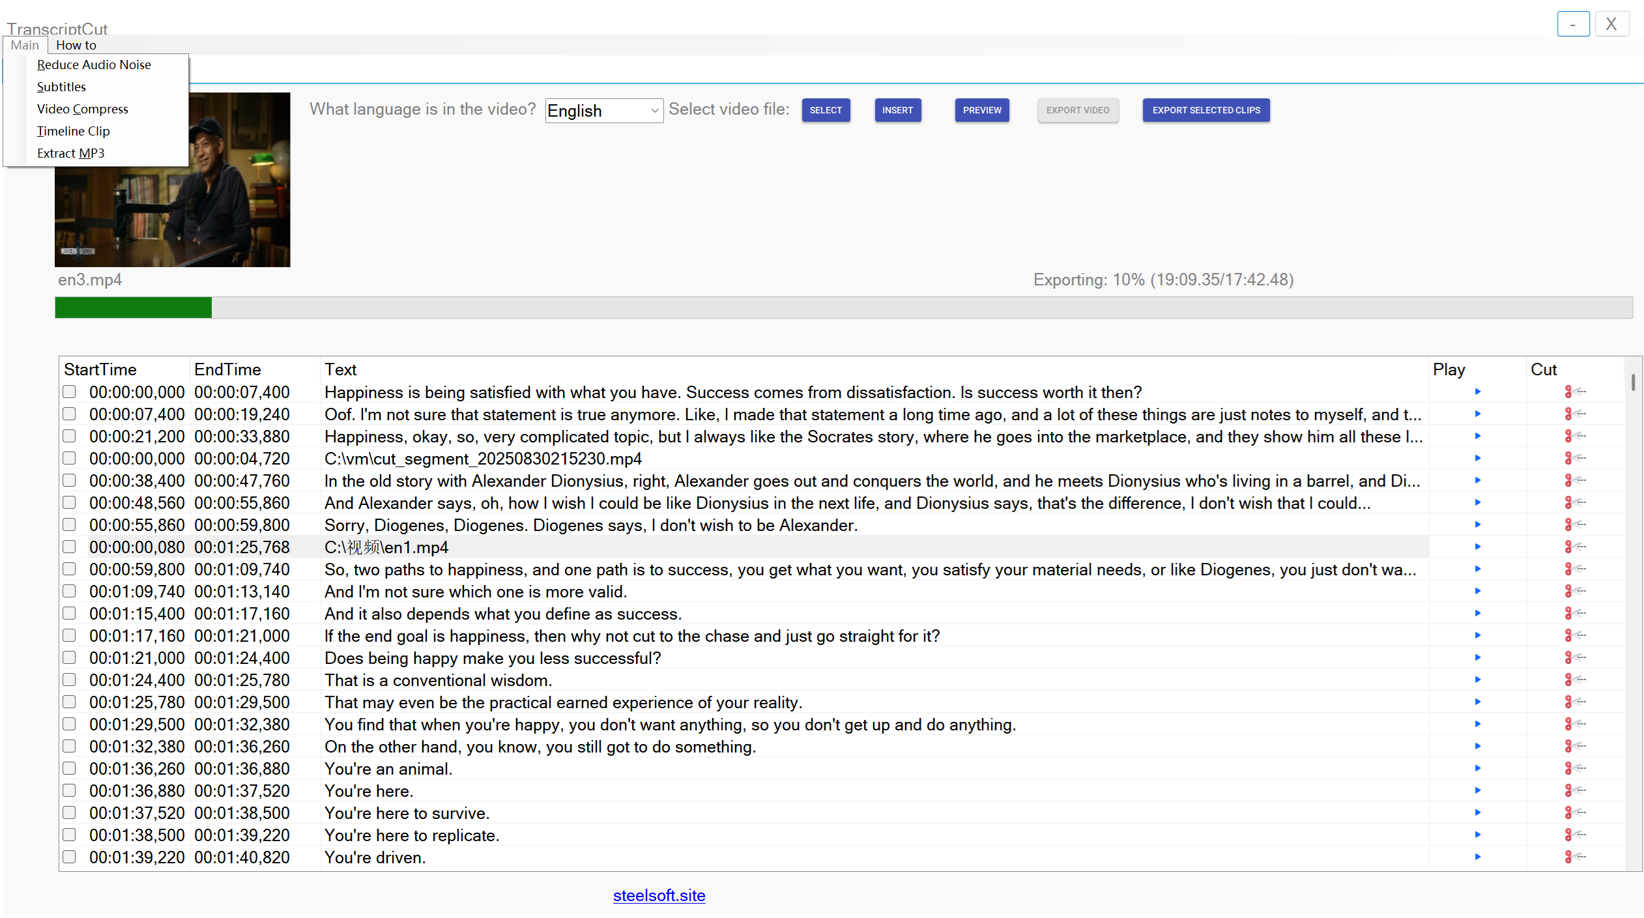
Task: Click the EXPORT VIDEO button
Action: click(1078, 110)
